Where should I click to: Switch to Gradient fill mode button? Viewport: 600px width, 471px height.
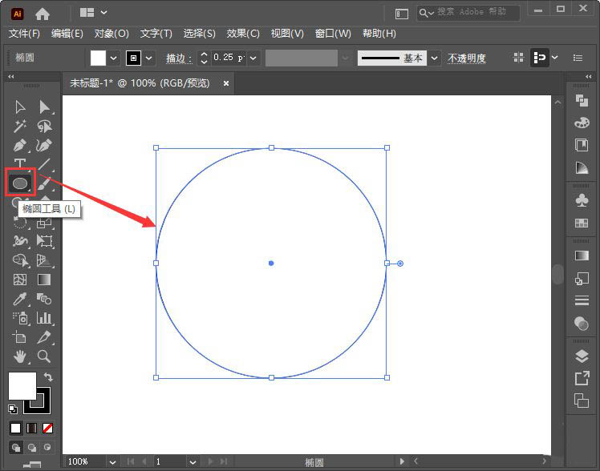[x=32, y=429]
